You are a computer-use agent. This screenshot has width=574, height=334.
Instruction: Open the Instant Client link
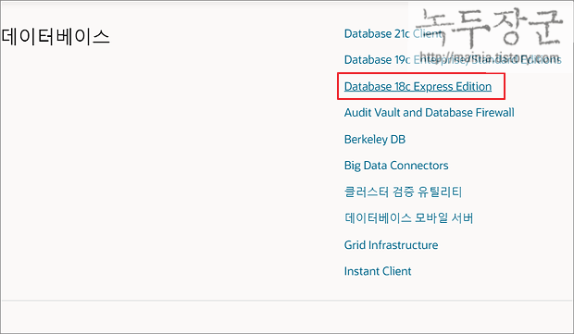click(x=378, y=271)
